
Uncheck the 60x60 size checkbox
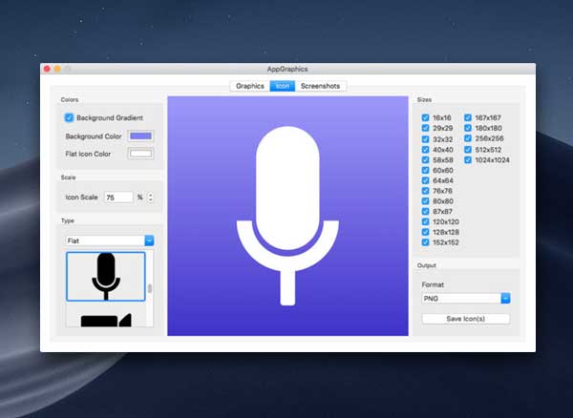(425, 170)
